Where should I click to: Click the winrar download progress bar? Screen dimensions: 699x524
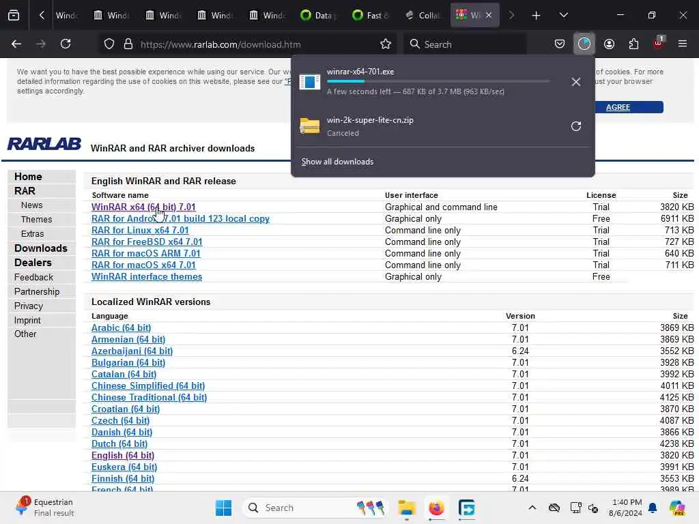(438, 82)
